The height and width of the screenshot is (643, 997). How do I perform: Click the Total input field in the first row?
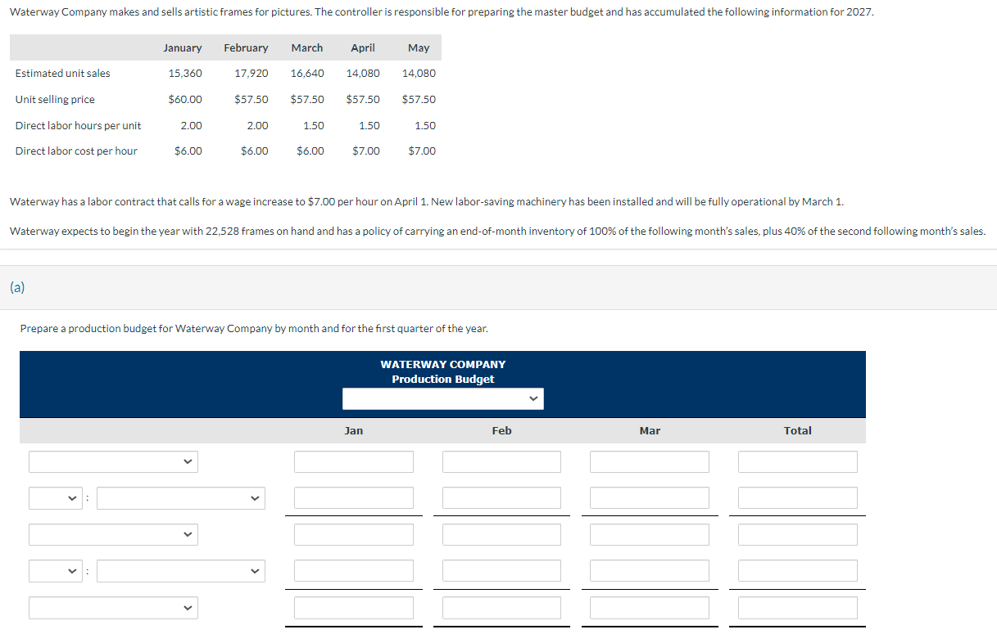[x=797, y=461]
